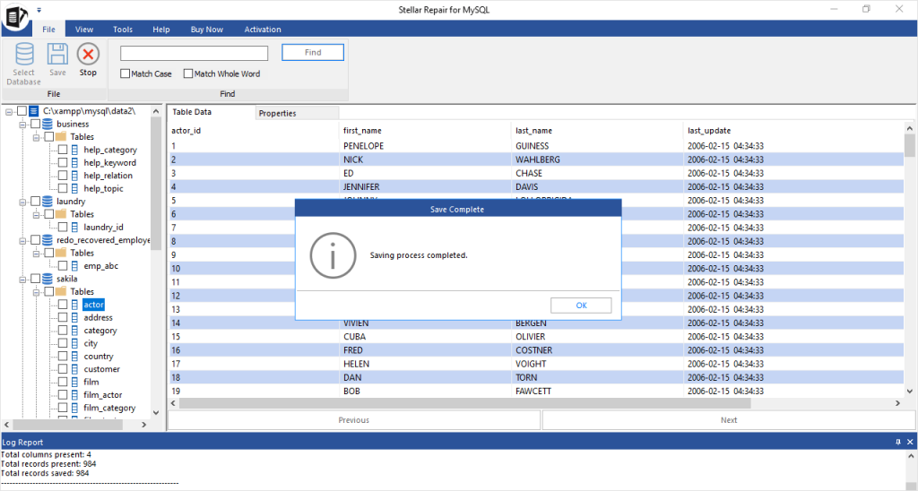Click the Find button
This screenshot has height=491, width=918.
coord(313,53)
